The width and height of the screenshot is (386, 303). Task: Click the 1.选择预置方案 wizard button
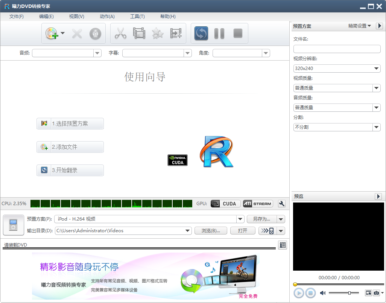(x=70, y=124)
